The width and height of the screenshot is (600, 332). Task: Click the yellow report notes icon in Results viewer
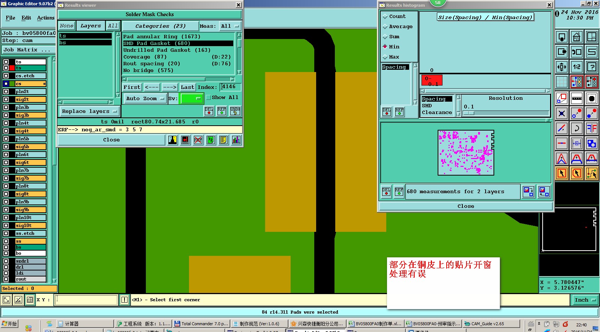click(x=223, y=140)
